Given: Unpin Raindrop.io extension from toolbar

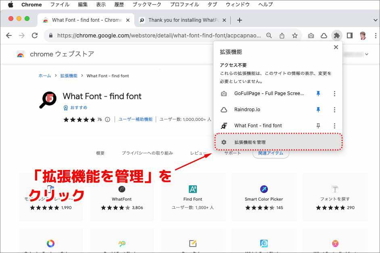Looking at the screenshot, I should [x=318, y=110].
